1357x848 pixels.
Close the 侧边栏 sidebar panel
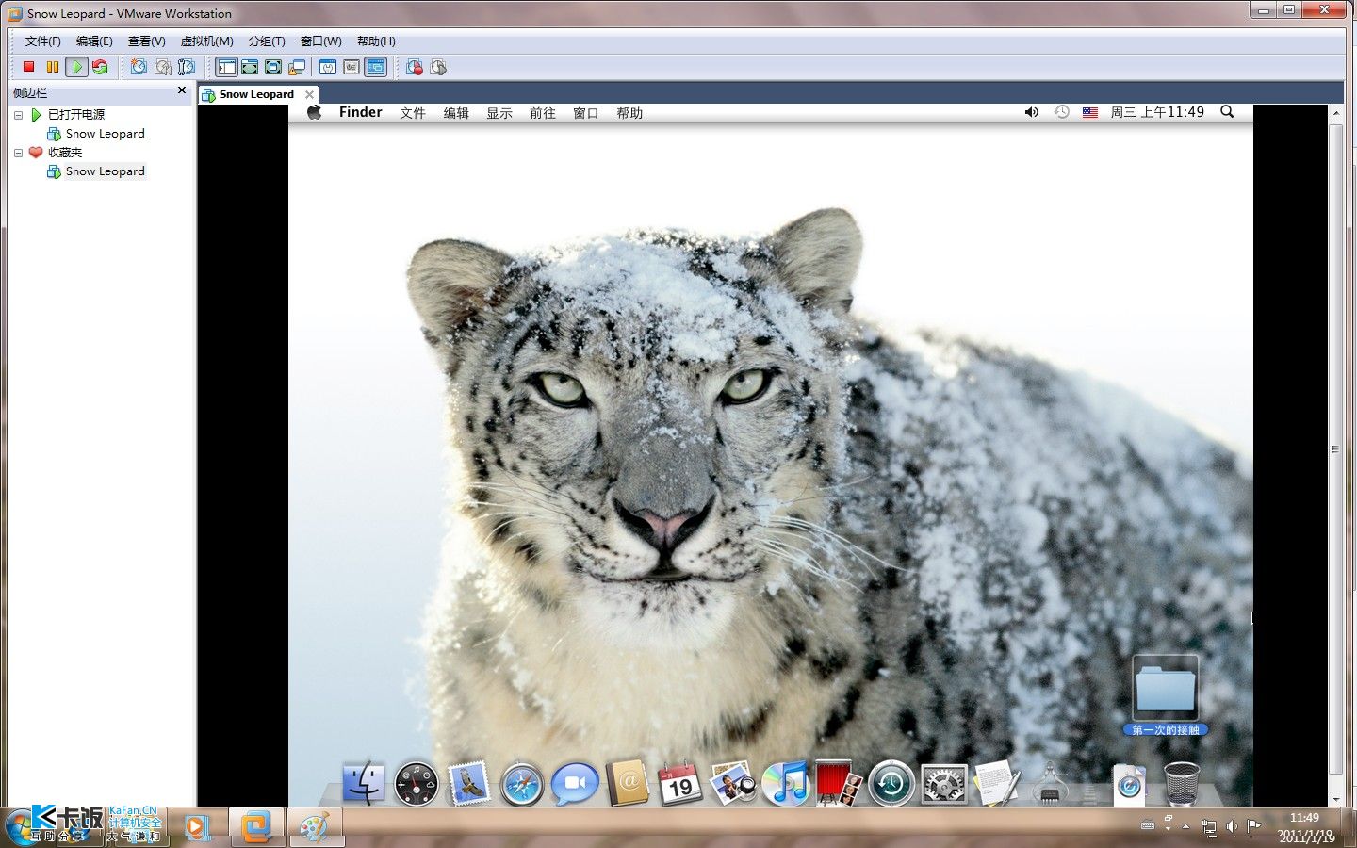(x=182, y=90)
